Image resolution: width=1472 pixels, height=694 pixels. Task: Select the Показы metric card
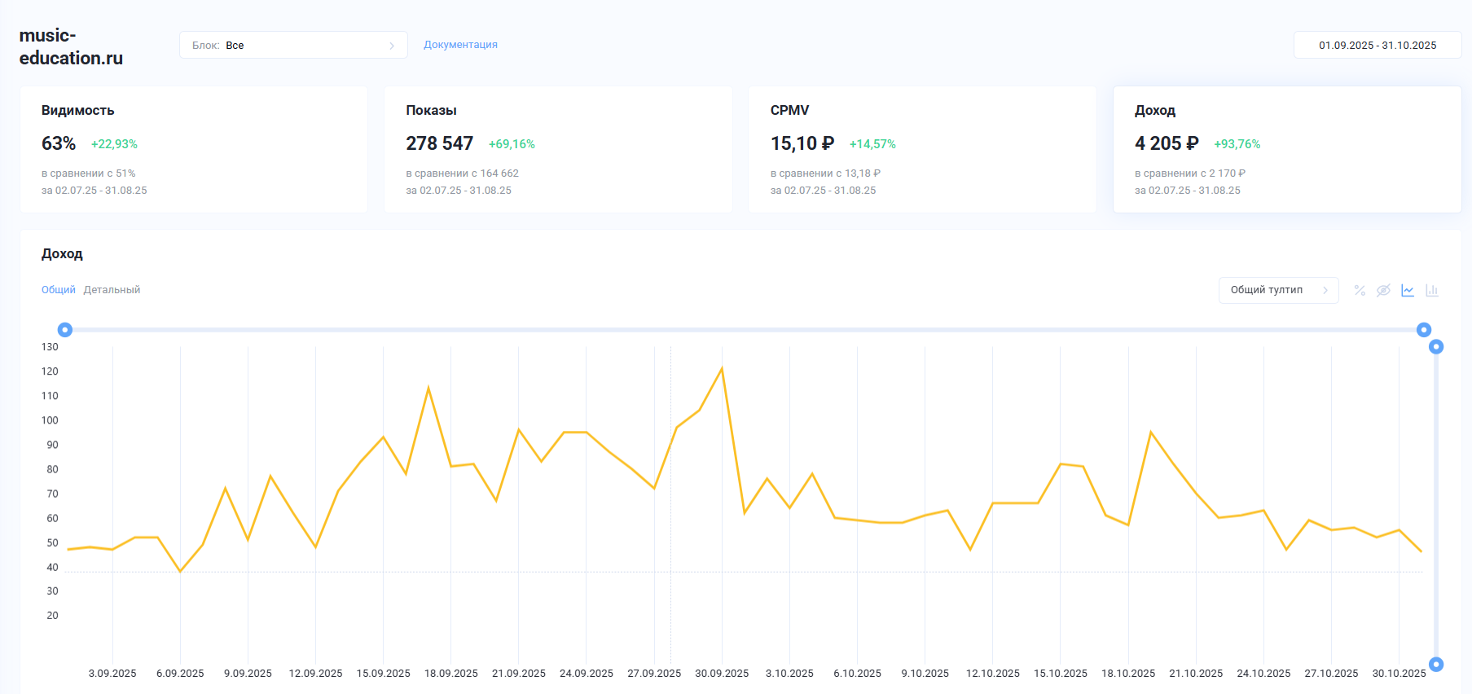(558, 150)
